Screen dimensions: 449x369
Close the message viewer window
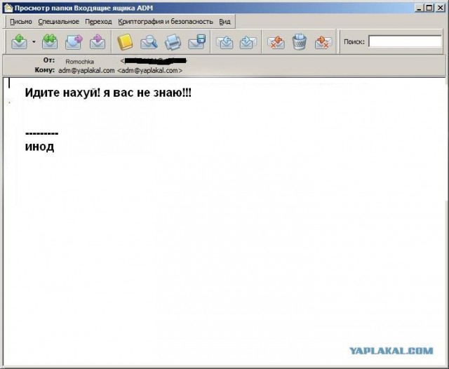point(441,8)
